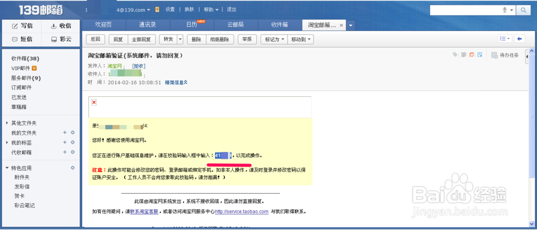Click the magnifier search button
Viewport: 537px width, 230px height.
coord(523,10)
